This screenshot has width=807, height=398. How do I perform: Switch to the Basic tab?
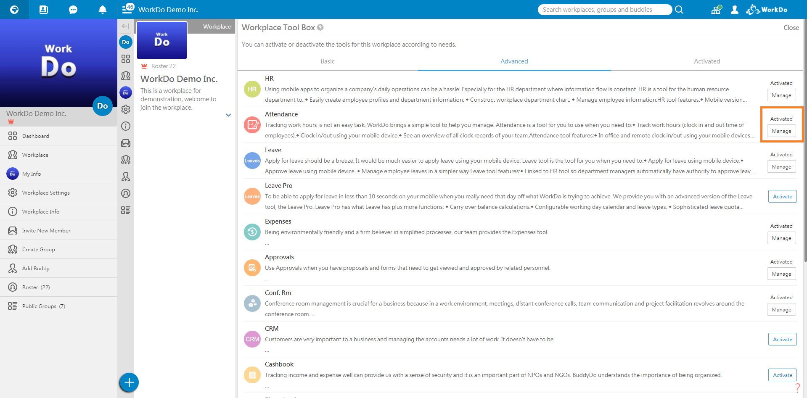pos(328,61)
